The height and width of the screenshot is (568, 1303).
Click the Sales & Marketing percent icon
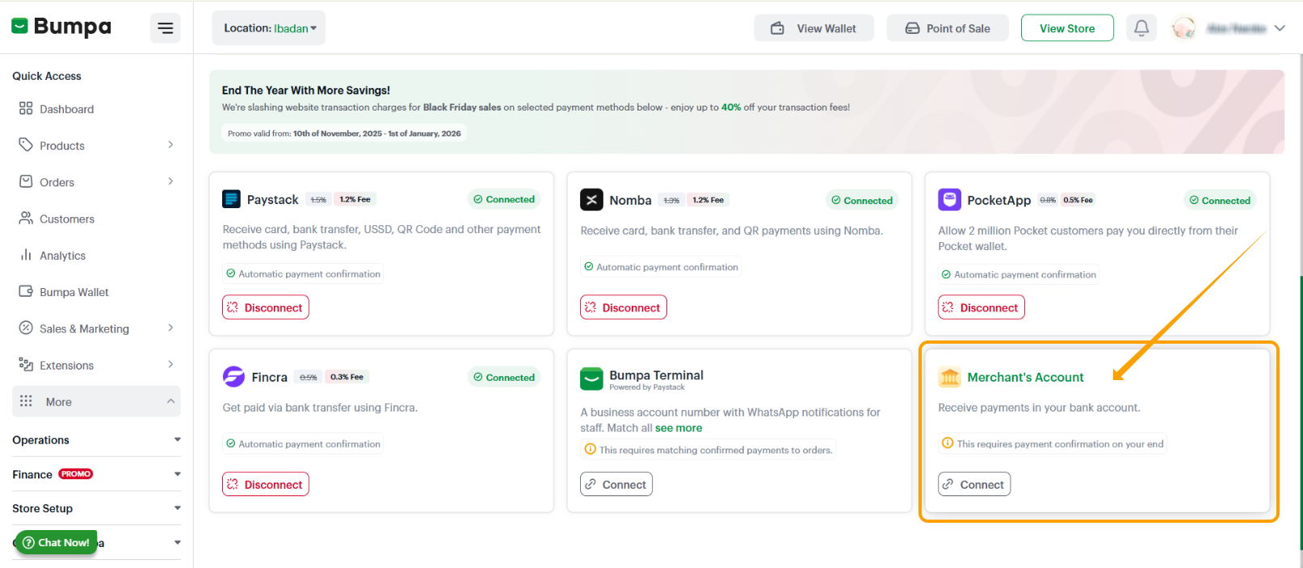coord(26,328)
